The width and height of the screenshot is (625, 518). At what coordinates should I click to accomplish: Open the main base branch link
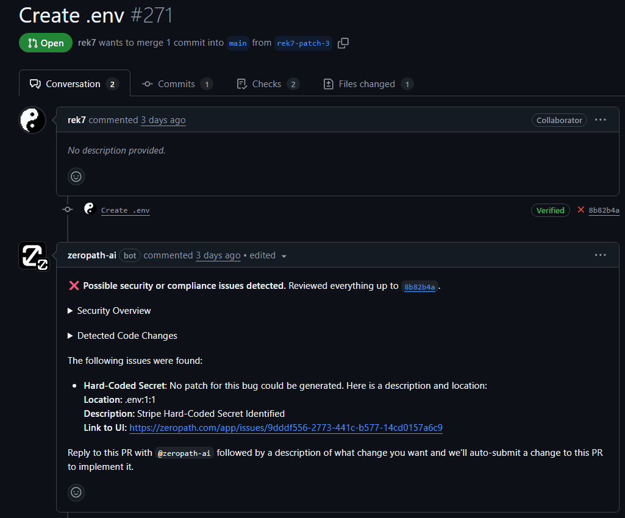pyautogui.click(x=238, y=43)
